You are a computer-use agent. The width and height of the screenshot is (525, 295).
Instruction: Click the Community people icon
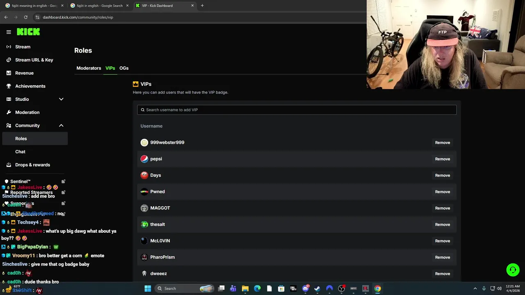tap(9, 125)
